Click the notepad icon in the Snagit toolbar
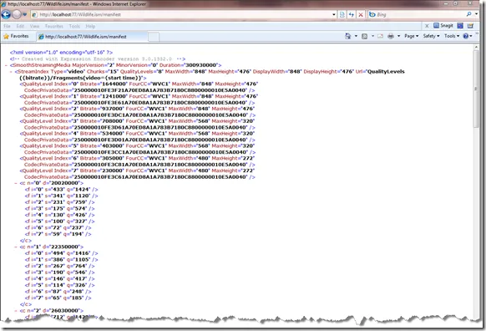The width and height of the screenshot is (486, 331). coord(470,26)
